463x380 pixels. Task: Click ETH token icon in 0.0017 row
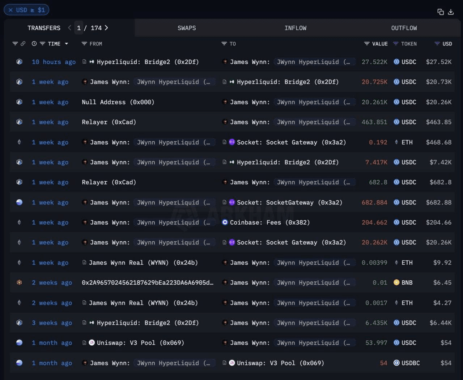(396, 303)
